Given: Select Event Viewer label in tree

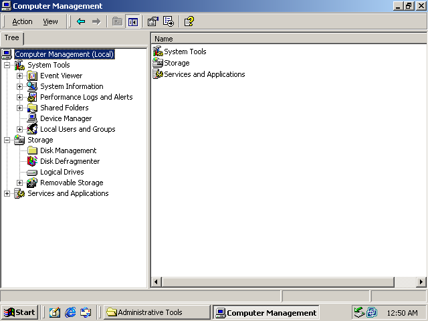Looking at the screenshot, I should pos(61,76).
